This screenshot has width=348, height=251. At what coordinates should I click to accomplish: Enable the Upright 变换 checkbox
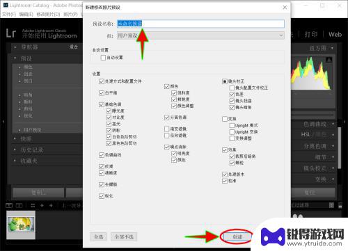pyautogui.click(x=232, y=132)
